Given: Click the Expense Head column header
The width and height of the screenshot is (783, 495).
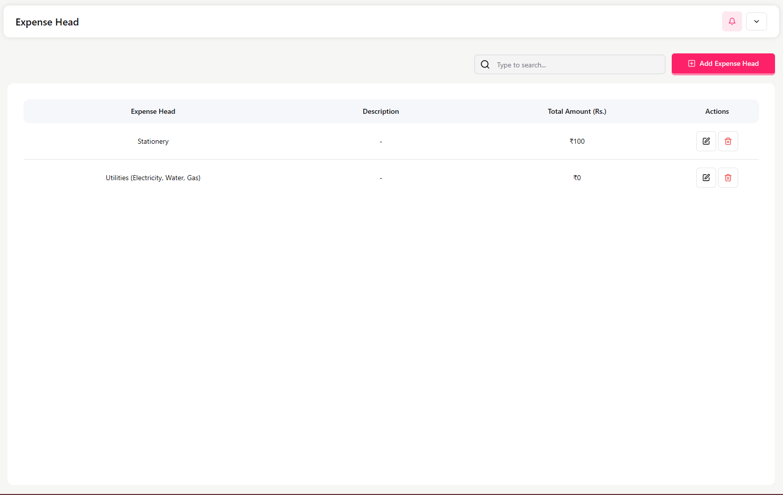Looking at the screenshot, I should (153, 111).
